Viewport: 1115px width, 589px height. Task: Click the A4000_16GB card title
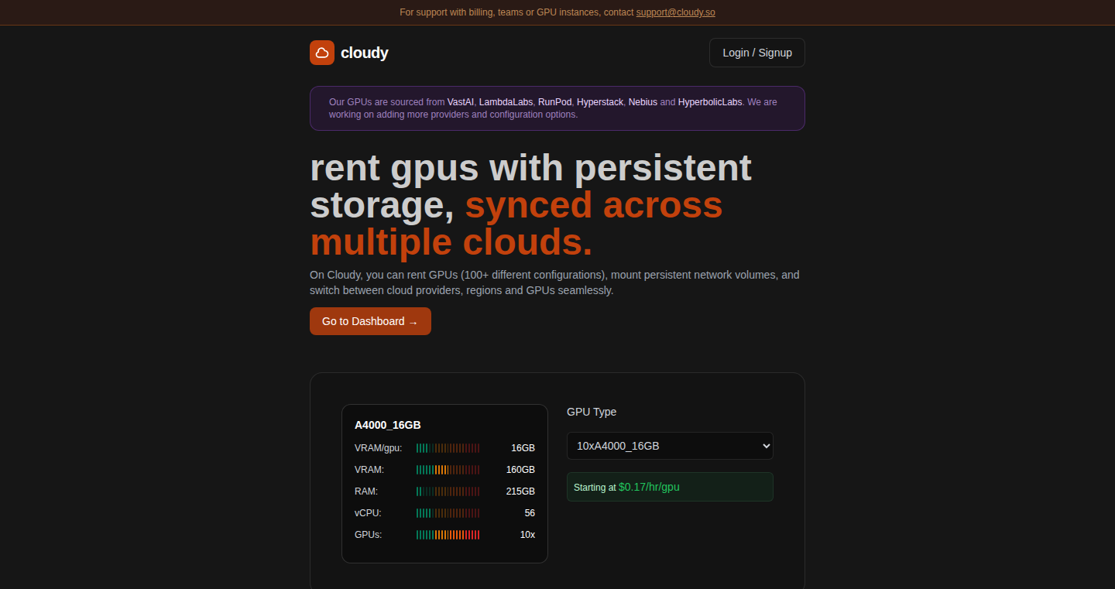click(x=388, y=425)
